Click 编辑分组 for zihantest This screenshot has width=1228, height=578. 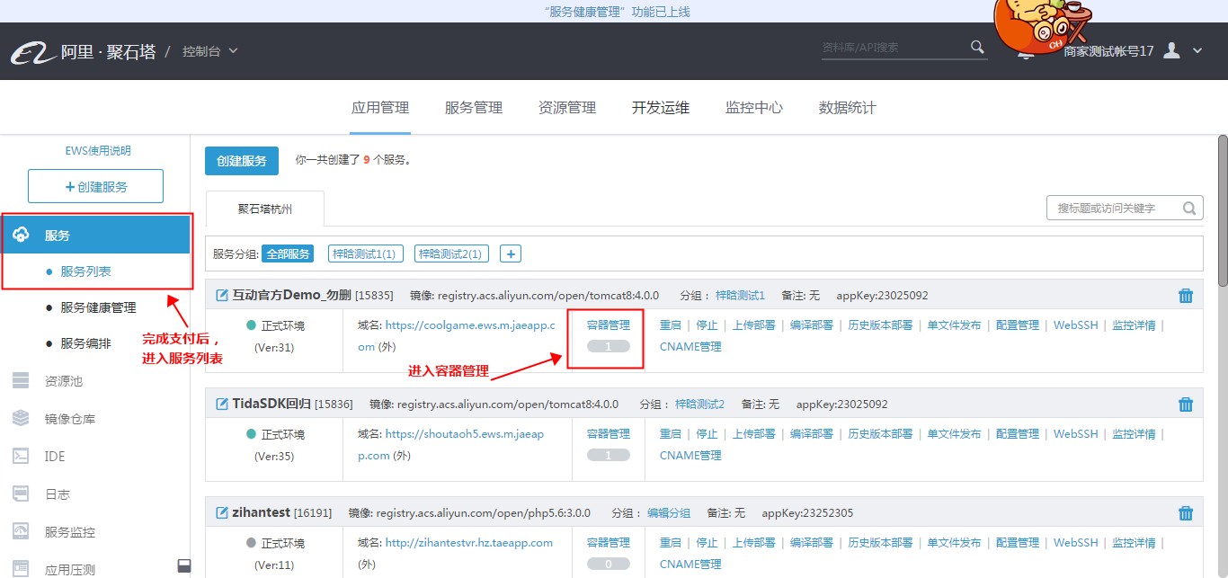(x=669, y=513)
